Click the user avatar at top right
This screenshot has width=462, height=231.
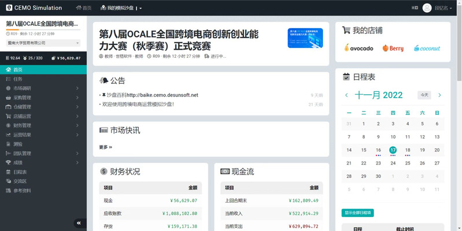[427, 8]
